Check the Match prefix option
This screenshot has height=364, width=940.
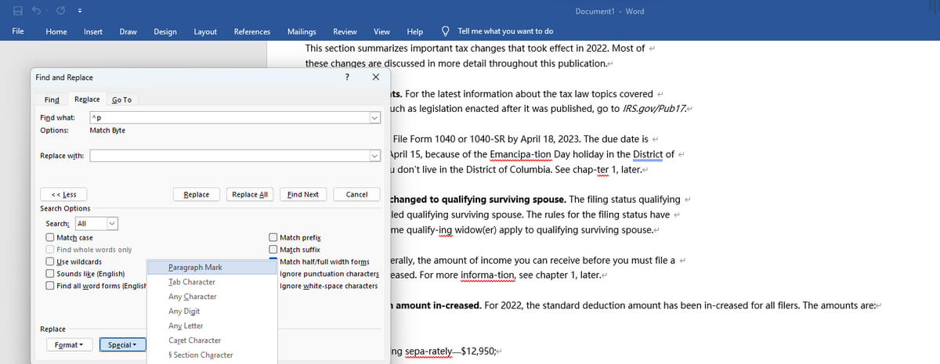point(273,237)
